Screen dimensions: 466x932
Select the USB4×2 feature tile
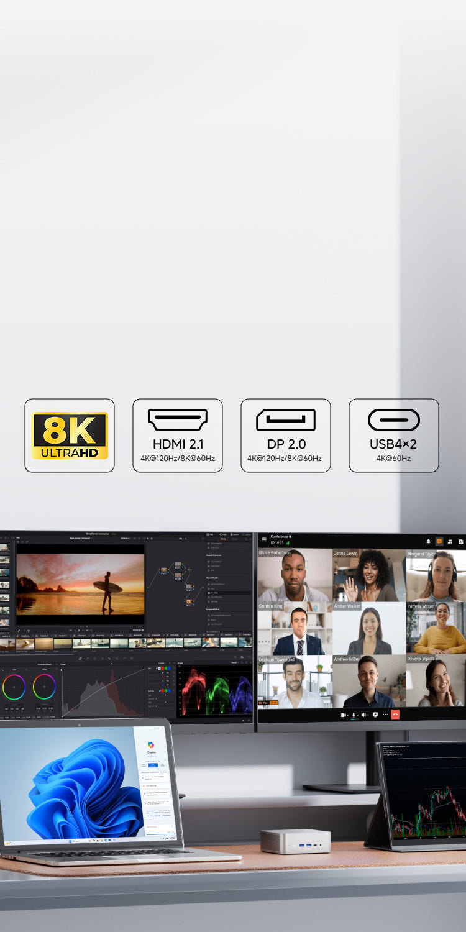click(393, 436)
